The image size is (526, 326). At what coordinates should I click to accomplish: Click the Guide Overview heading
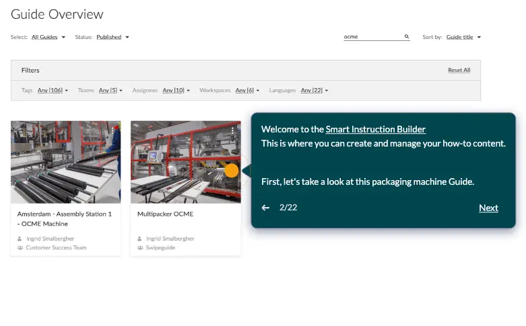pos(57,14)
